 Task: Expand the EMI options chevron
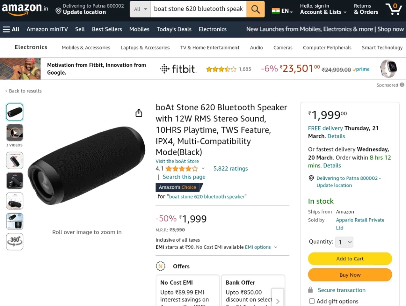[276, 247]
